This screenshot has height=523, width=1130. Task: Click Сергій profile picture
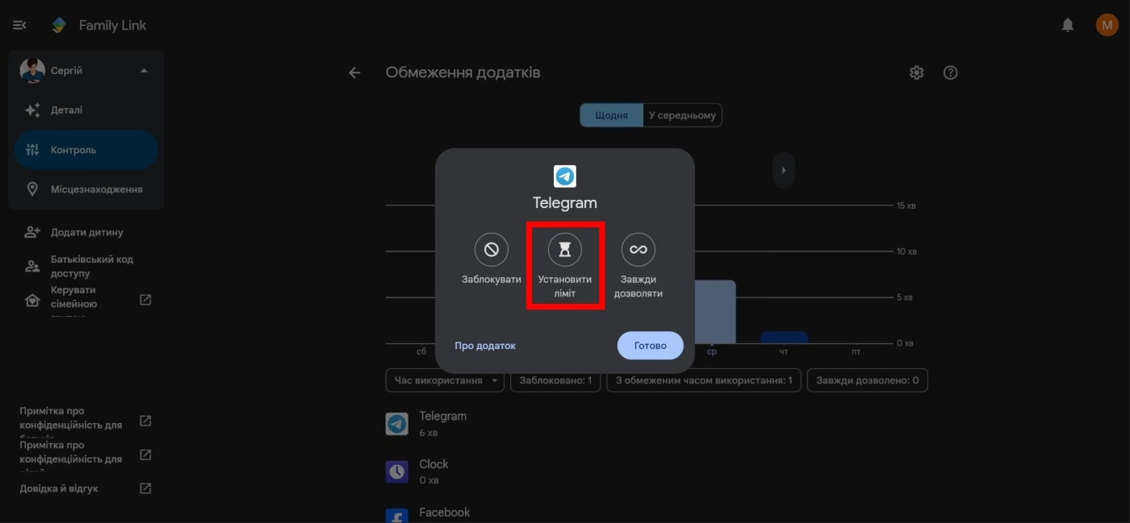(x=32, y=71)
